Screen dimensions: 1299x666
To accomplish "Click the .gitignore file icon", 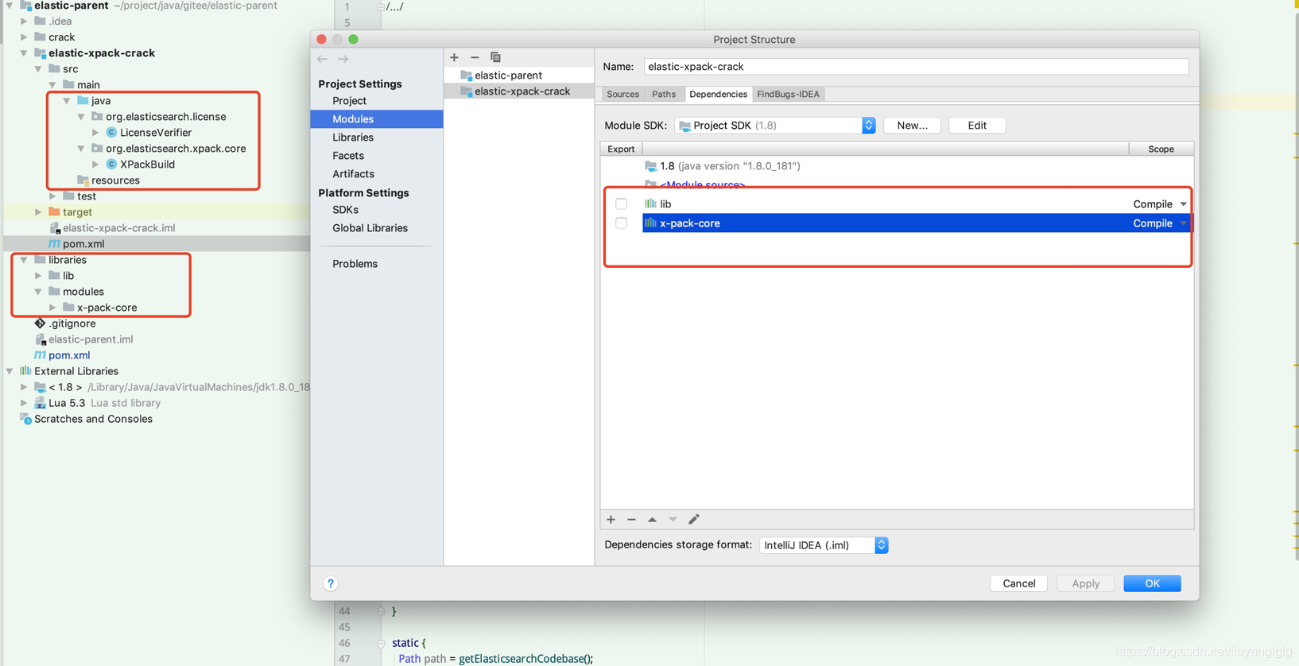I will pos(40,323).
